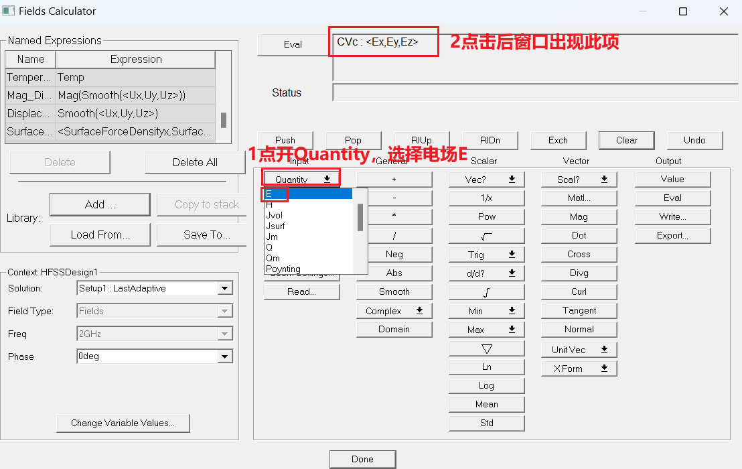Open the XForm dropdown button
This screenshot has height=469, width=742.
point(579,368)
